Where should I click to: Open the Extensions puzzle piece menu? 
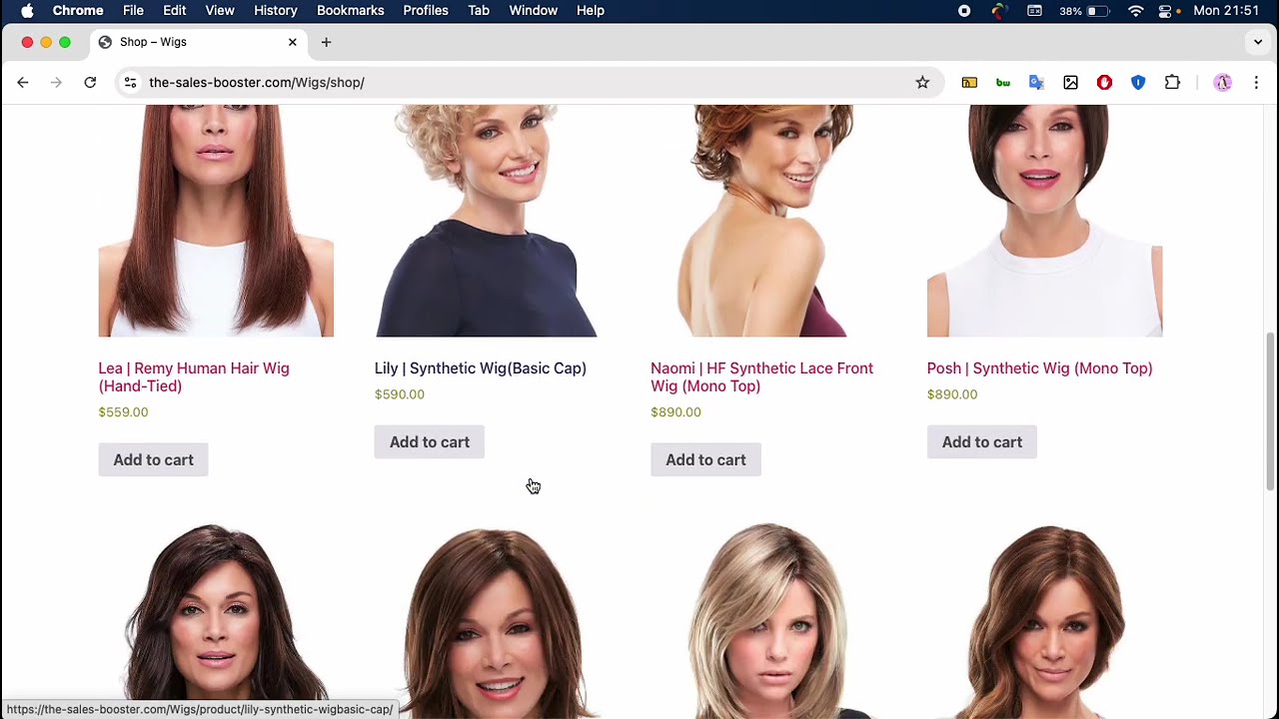1172,83
